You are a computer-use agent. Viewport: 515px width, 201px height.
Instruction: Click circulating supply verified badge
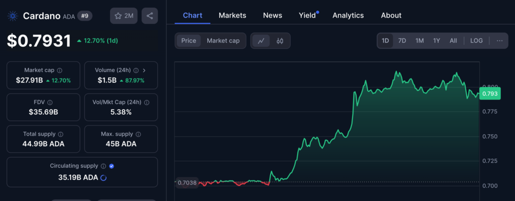coord(112,166)
